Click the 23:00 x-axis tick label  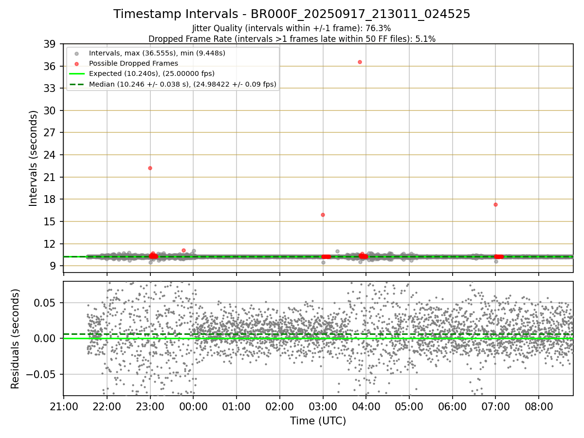coord(150,406)
